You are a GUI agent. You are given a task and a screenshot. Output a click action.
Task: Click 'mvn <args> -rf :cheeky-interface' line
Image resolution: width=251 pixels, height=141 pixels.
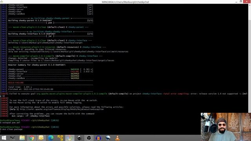click(x=31, y=116)
